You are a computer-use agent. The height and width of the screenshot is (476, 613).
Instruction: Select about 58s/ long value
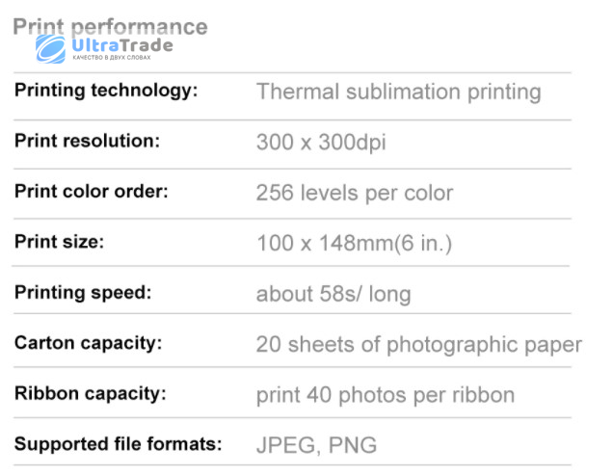333,294
